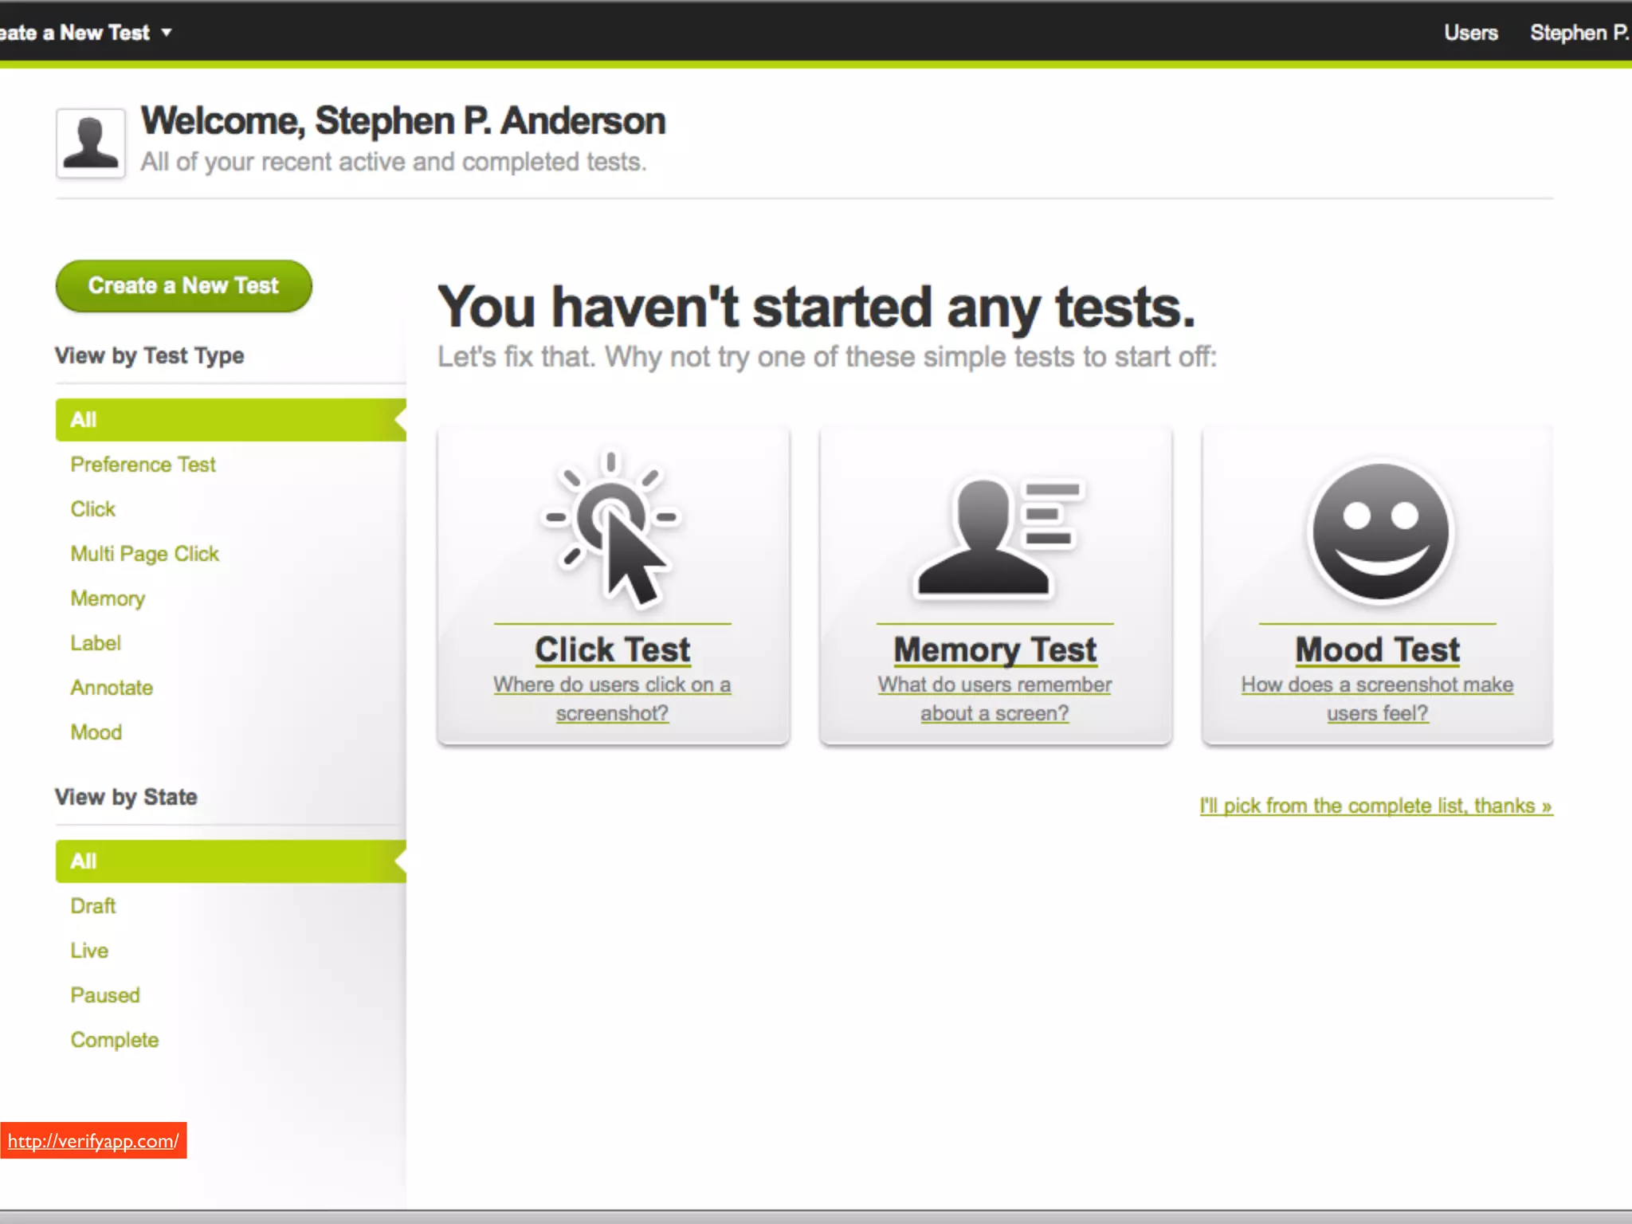
Task: Filter tests by Label type
Action: tap(96, 643)
